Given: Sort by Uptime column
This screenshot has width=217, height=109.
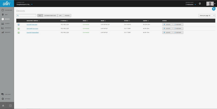Looking at the screenshot, I should pos(146,21).
